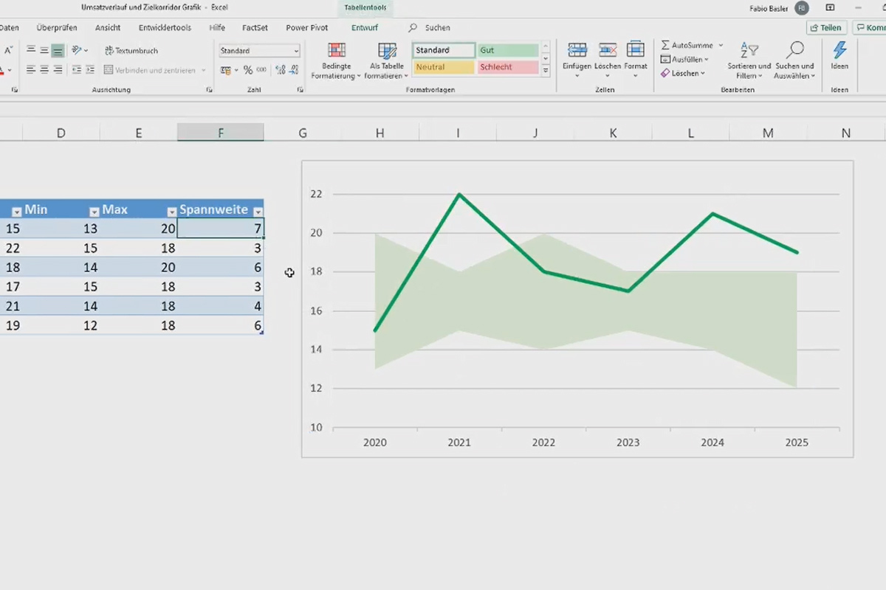This screenshot has width=886, height=590.
Task: Align text right
Action: (x=58, y=70)
